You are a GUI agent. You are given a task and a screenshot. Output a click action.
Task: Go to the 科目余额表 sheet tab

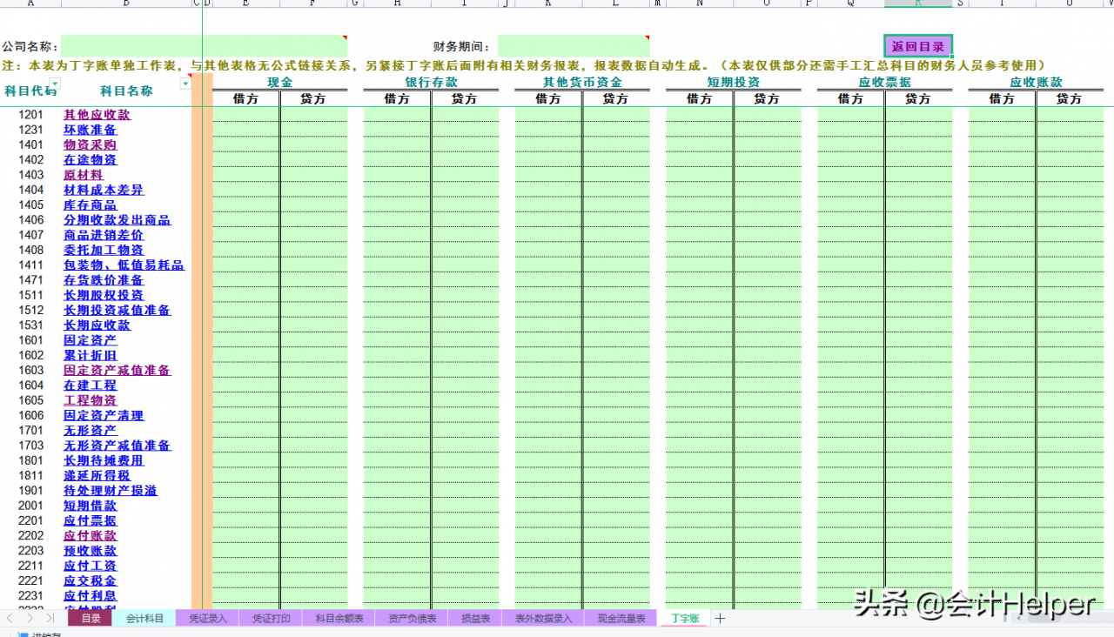339,619
